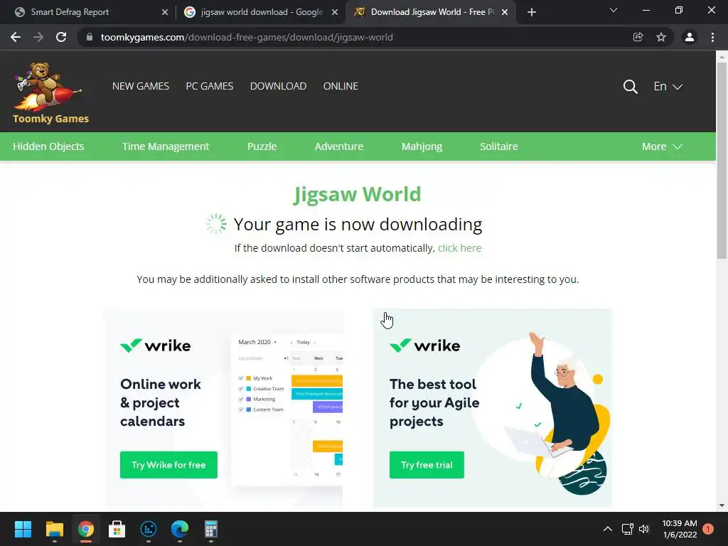
Task: Open the notification badge in tray
Action: (x=708, y=529)
